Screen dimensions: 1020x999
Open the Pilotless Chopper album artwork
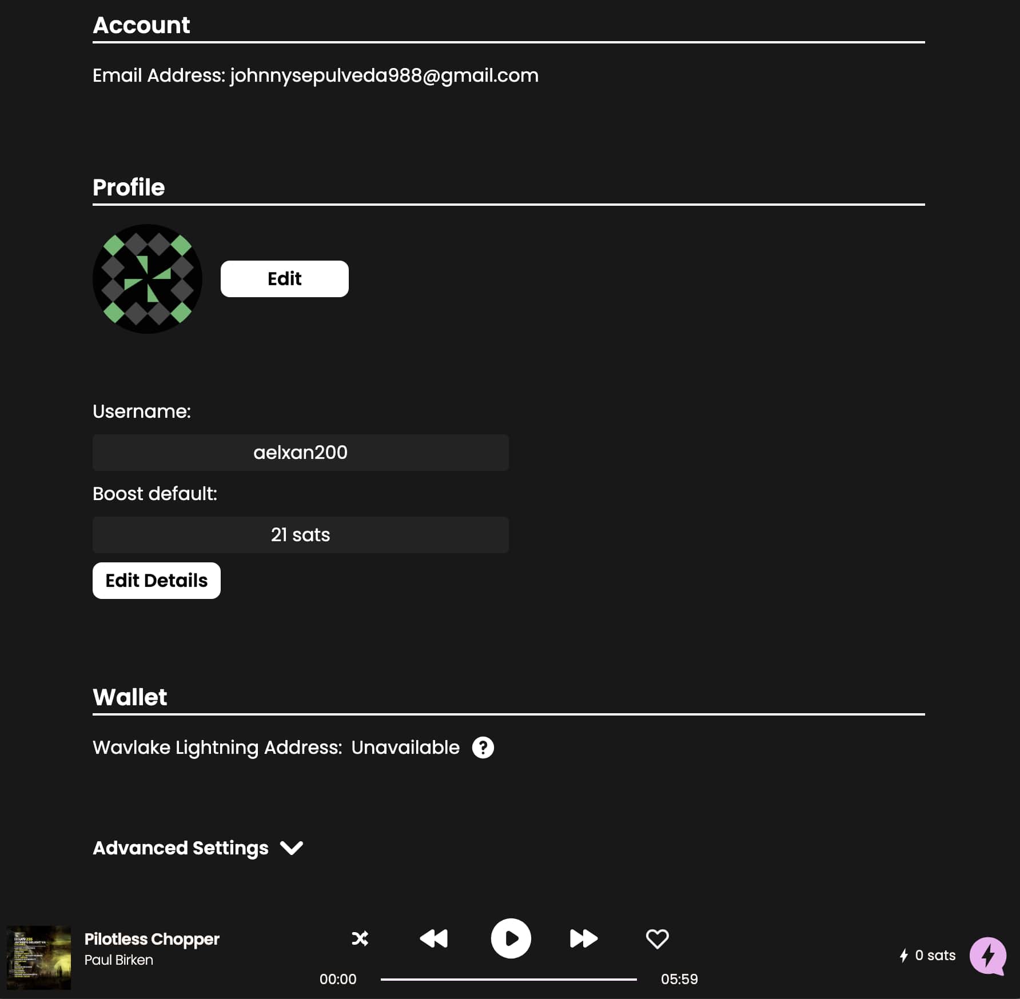[39, 958]
